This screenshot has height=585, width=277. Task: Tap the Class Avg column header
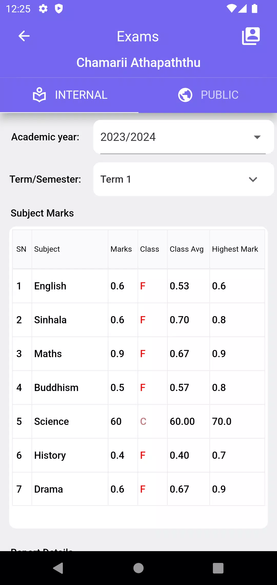coord(187,249)
